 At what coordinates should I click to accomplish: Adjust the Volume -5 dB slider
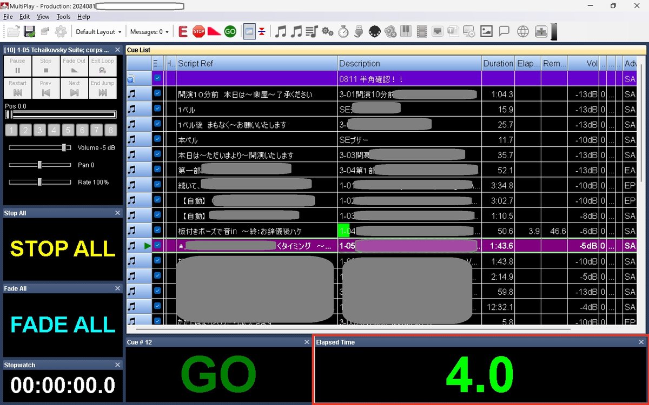[x=65, y=147]
